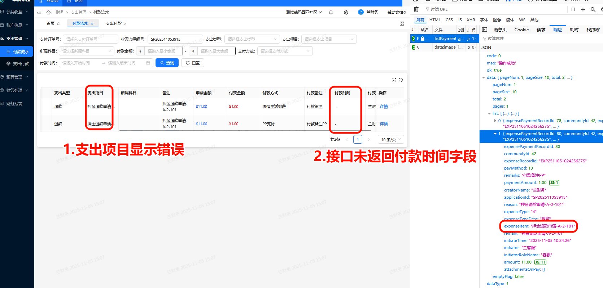Image resolution: width=603 pixels, height=288 pixels.
Task: Switch community 测试德玛西亚社区 dropdown
Action: tap(304, 12)
